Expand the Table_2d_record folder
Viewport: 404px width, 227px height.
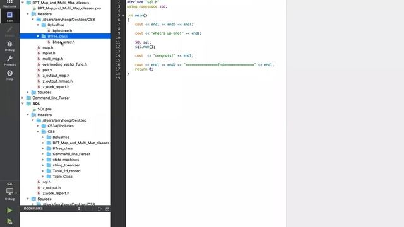pos(43,171)
